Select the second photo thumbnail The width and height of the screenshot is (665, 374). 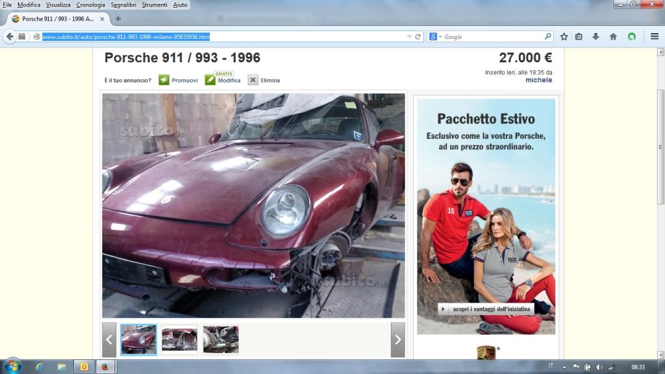click(179, 339)
